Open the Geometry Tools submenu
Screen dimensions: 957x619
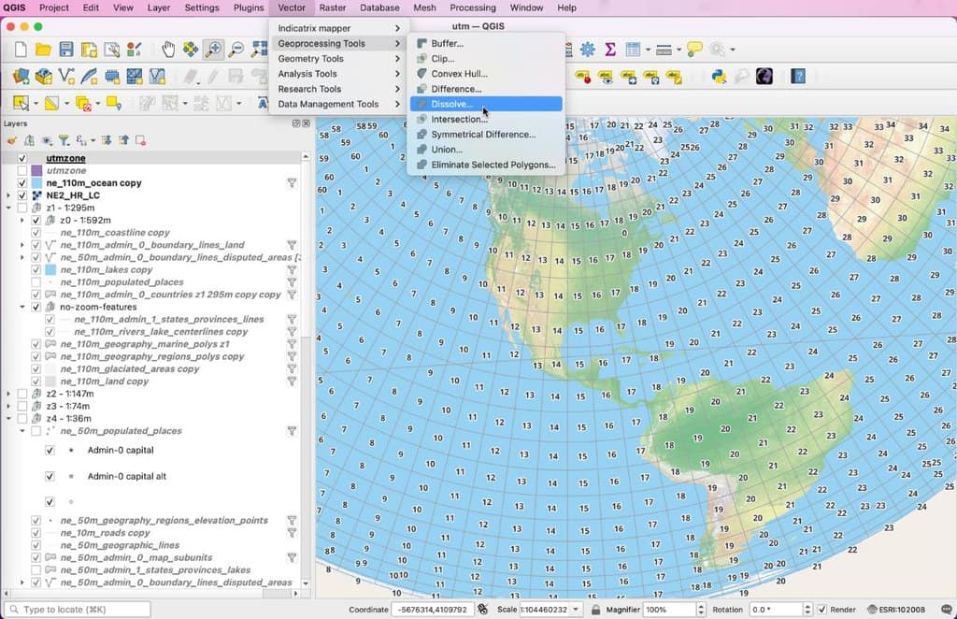pos(338,59)
